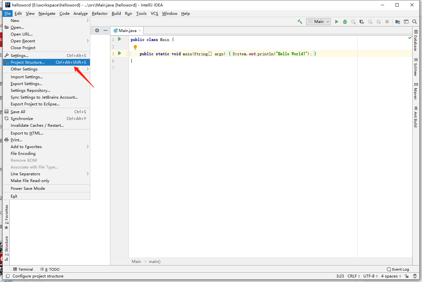Click the project panel settings gear icon

pyautogui.click(x=97, y=30)
